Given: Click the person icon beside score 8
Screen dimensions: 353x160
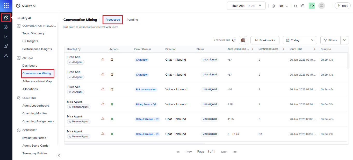Looking at the screenshot, I should tap(232, 104).
